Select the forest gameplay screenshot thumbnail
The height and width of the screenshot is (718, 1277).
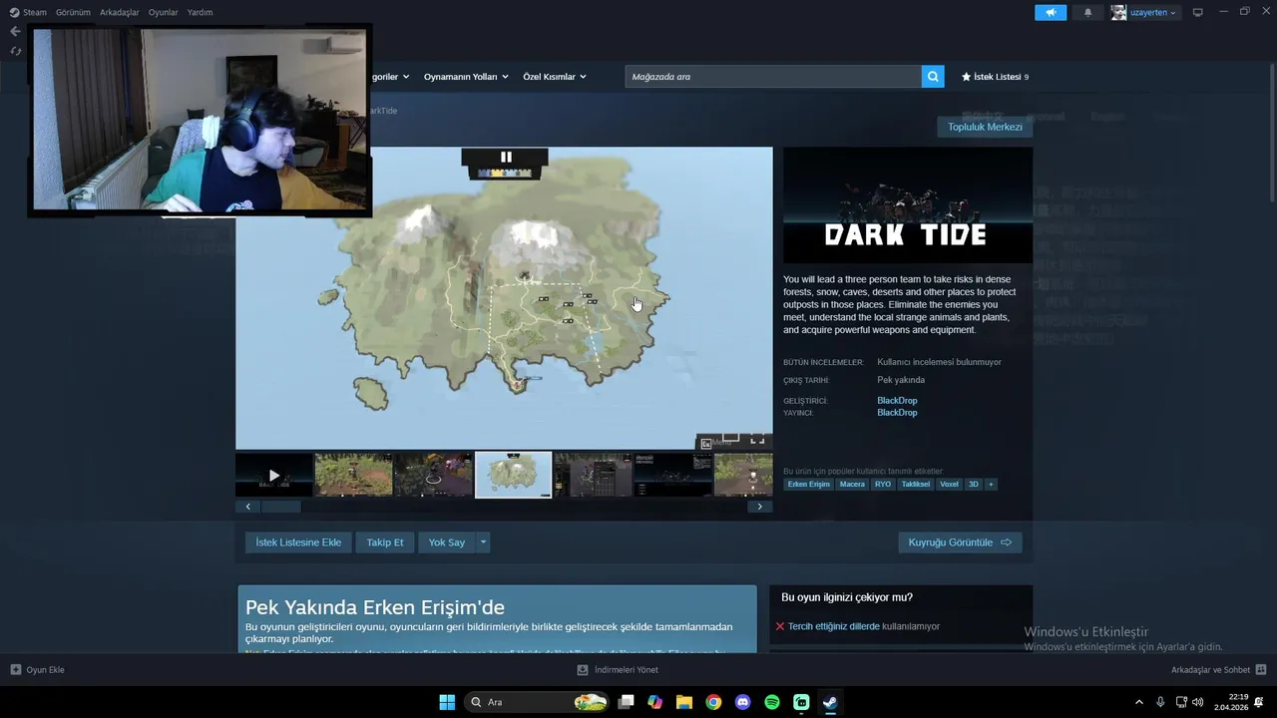pos(354,475)
